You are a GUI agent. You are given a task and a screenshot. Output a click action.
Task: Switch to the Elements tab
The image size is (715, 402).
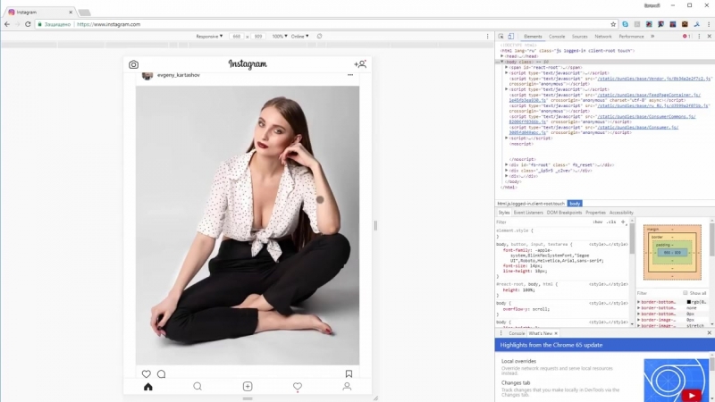(533, 36)
